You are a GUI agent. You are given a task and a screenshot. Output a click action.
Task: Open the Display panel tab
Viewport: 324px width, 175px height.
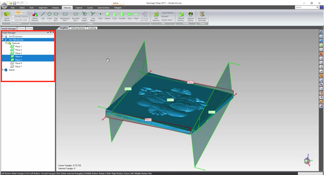21,28
